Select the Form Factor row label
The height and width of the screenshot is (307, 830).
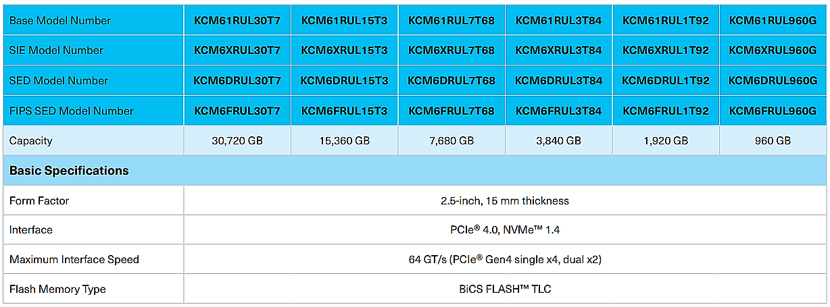[x=39, y=200]
